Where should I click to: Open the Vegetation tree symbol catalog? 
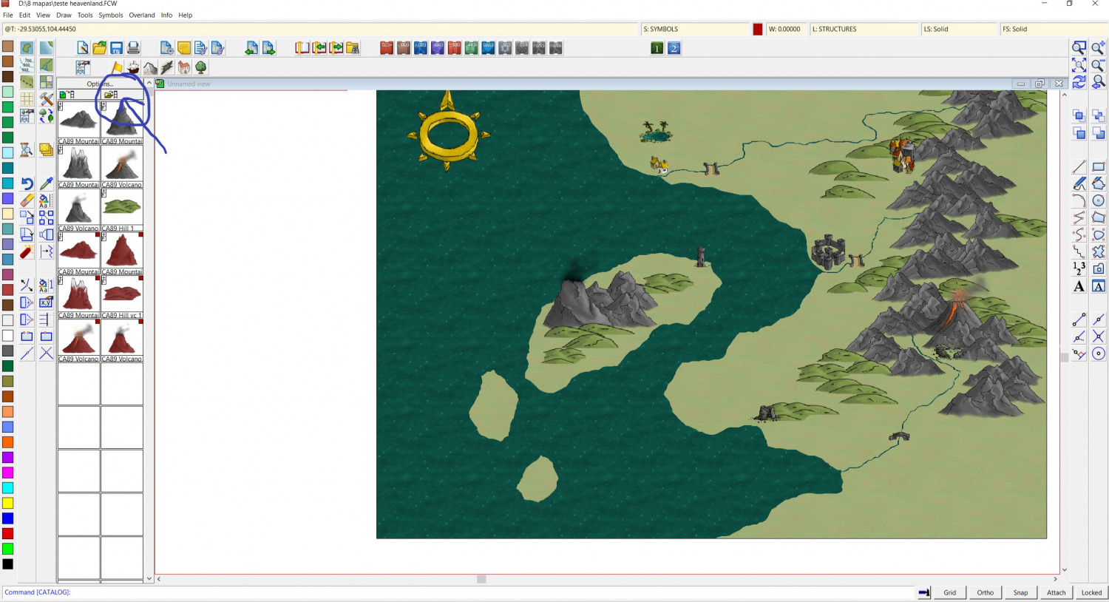click(x=200, y=68)
